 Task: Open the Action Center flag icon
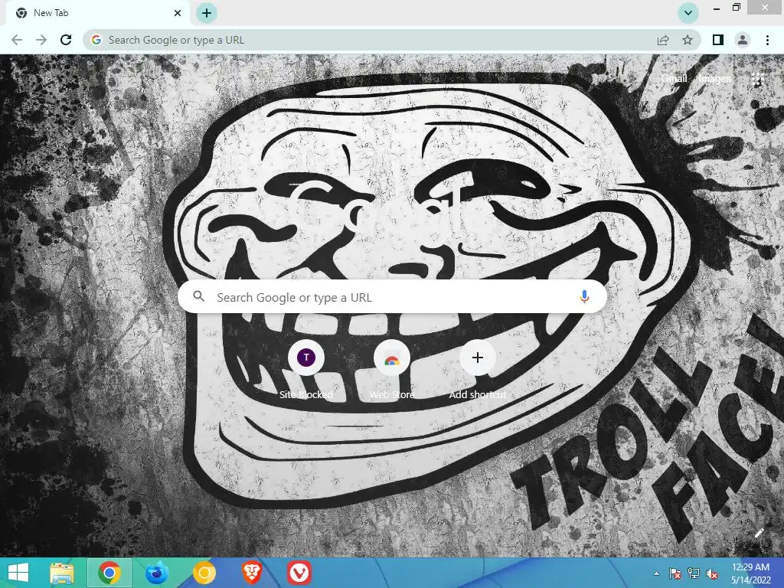675,573
